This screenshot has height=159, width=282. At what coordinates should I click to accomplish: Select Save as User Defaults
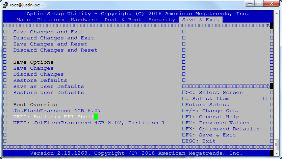(x=49, y=87)
